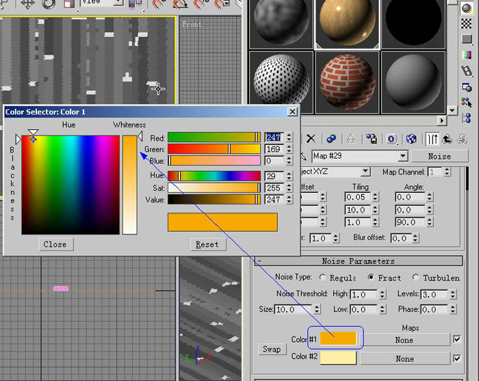Click the Sample Type sphere icon
479x381 pixels.
467,8
